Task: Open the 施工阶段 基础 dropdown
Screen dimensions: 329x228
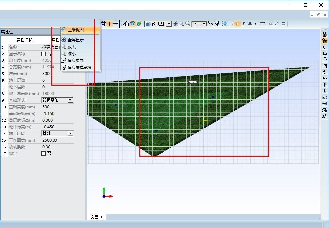Action: (x=71, y=133)
